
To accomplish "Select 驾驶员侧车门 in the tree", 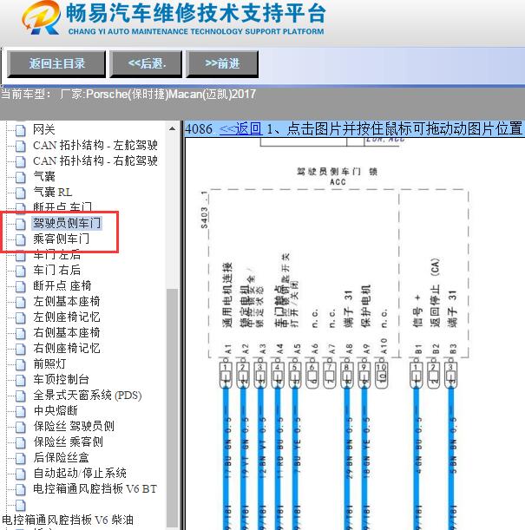I will (67, 223).
